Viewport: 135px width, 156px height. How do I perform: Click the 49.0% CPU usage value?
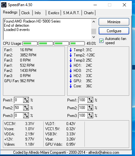coord(91,44)
